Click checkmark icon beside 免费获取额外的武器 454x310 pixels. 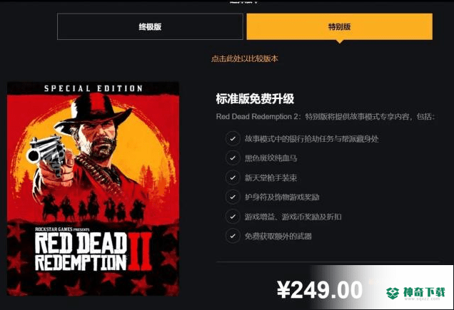pos(233,236)
